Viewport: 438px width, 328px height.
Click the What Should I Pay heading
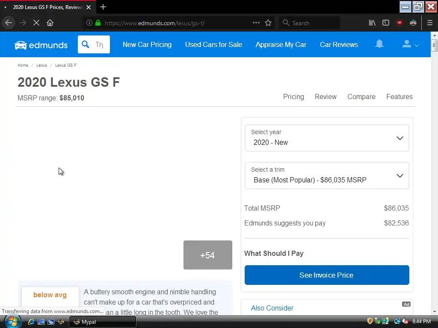point(274,253)
